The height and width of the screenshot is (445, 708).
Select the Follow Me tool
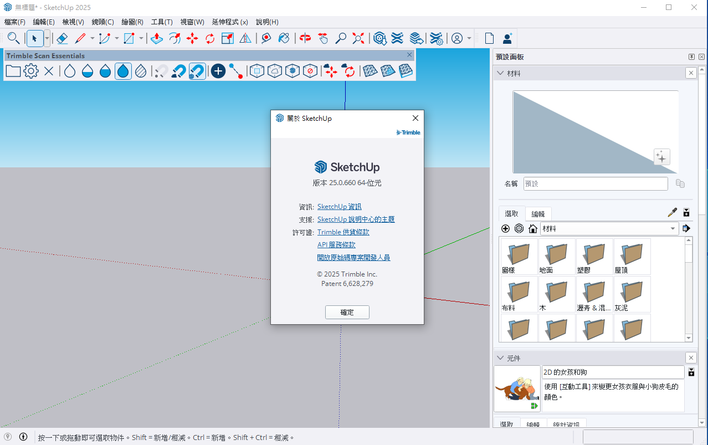point(175,38)
